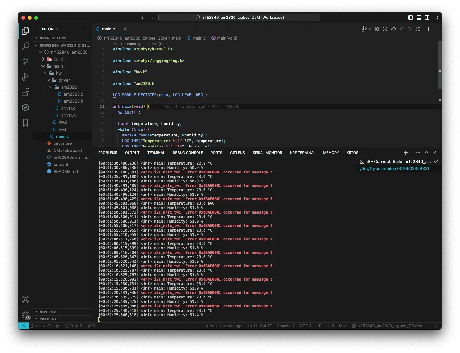The height and width of the screenshot is (353, 460).
Task: Switch to the PROBLEMS tab
Action: 108,153
